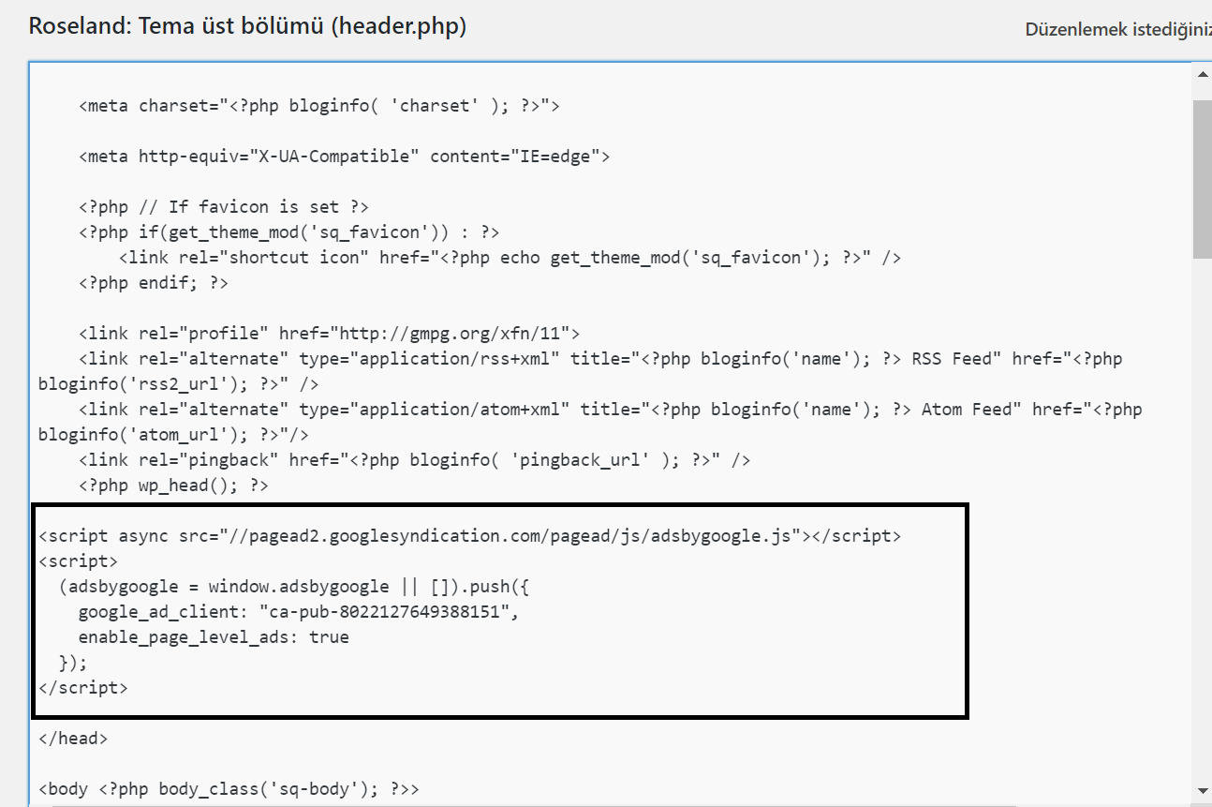
Task: Click the google_ad_client code line
Action: (298, 612)
